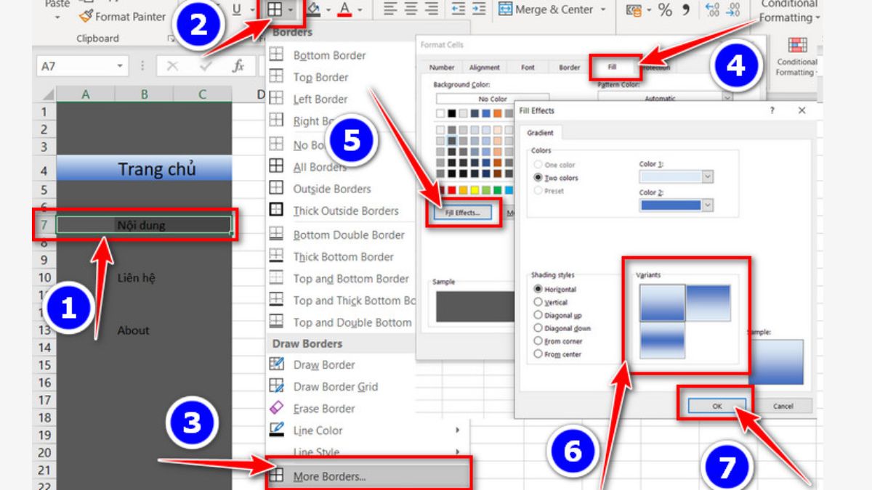The image size is (872, 490).
Task: Pick the No Color background option
Action: coord(492,99)
